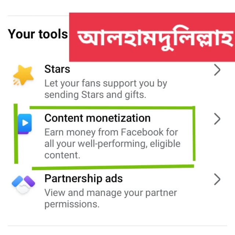Tap the white Bengali lettering in banner
The height and width of the screenshot is (235, 235).
point(156,39)
